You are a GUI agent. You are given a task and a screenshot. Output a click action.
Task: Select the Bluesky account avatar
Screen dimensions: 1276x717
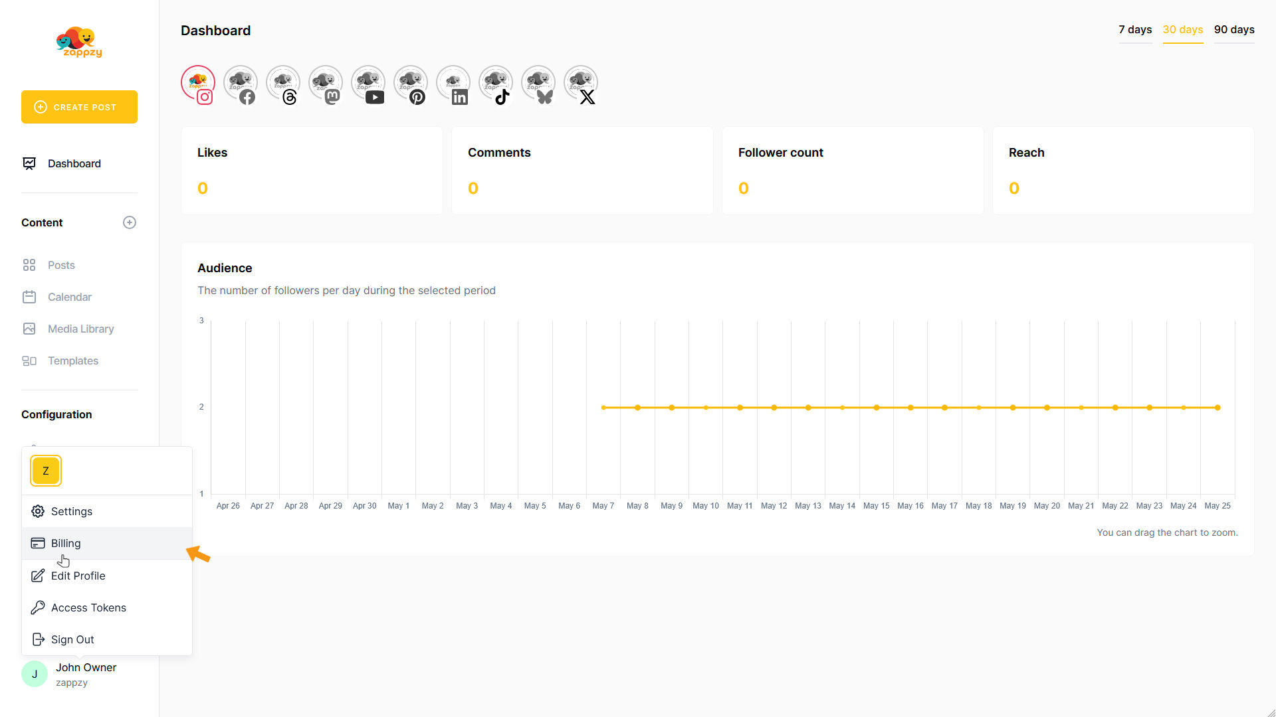coord(538,84)
